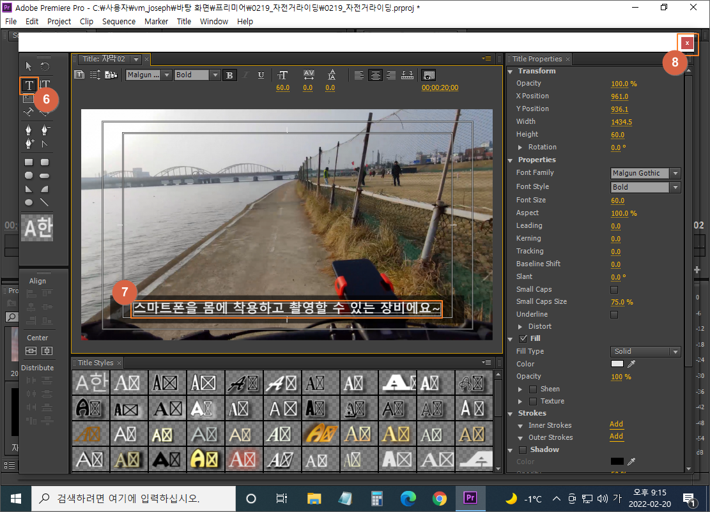Align text left in title toolbar
The image size is (710, 512).
(x=359, y=75)
